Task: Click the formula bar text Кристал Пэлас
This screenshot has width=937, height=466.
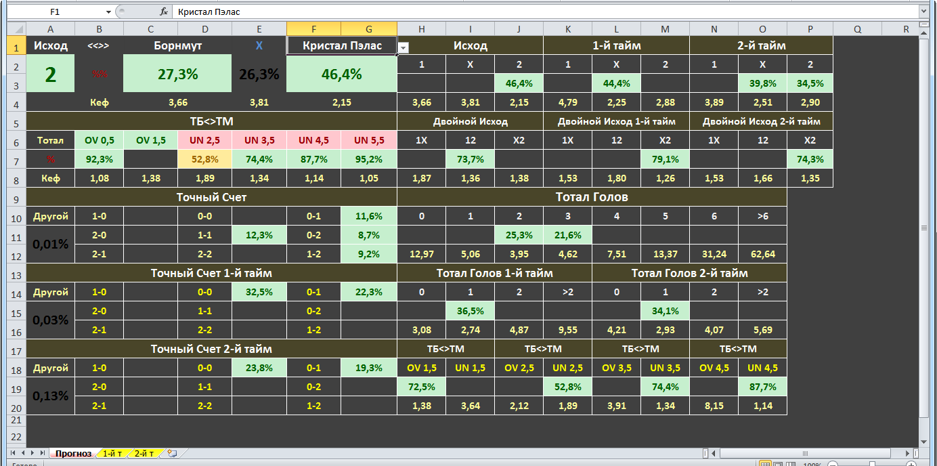Action: pyautogui.click(x=209, y=12)
